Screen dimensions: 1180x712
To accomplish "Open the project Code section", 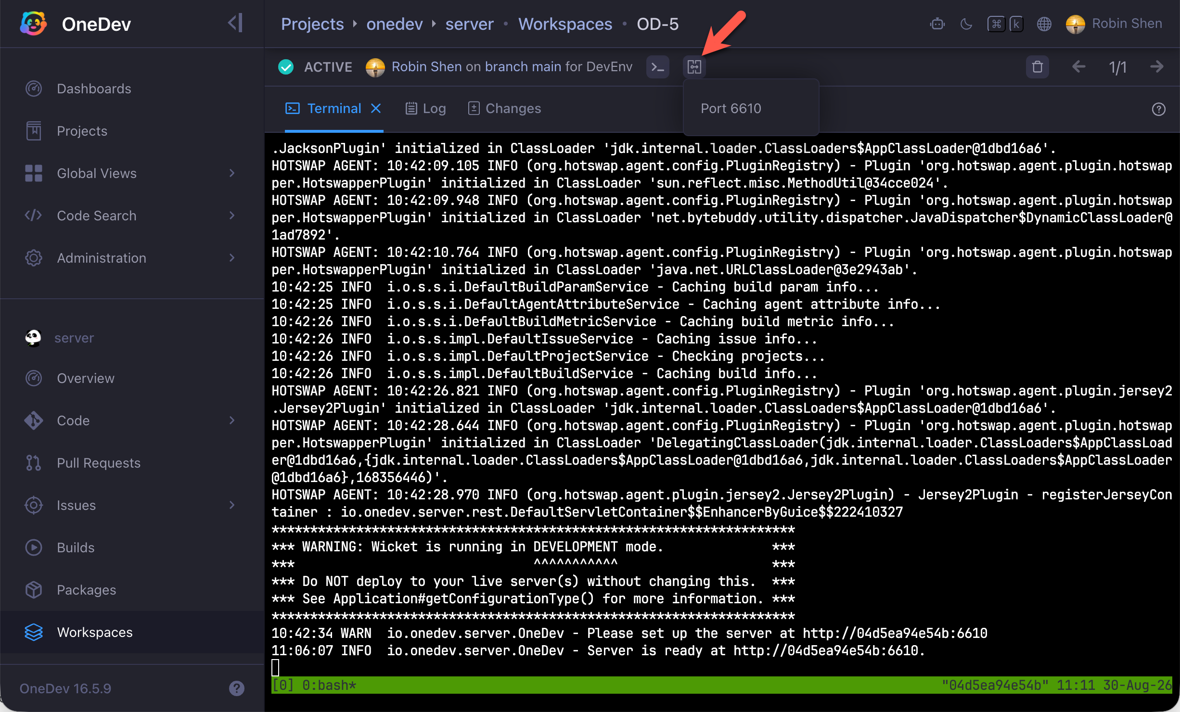I will (x=132, y=420).
